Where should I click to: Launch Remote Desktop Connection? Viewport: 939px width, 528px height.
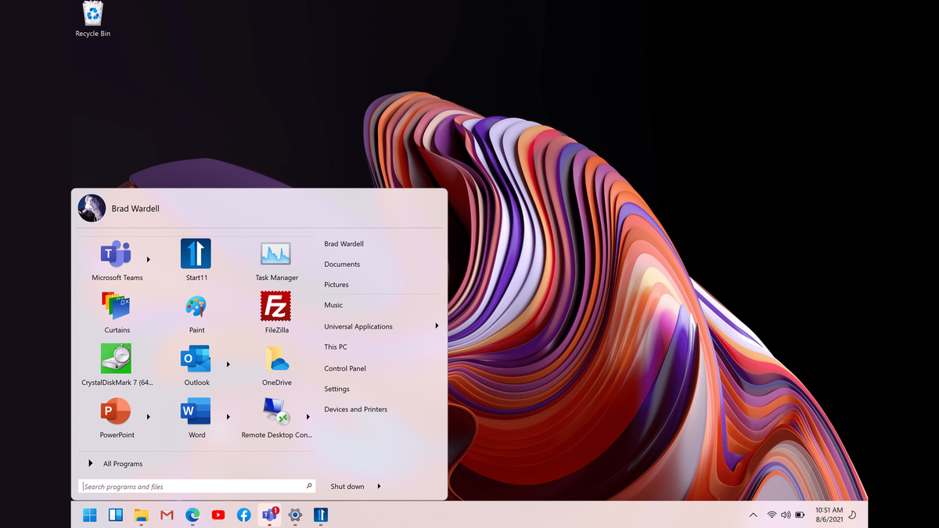coord(276,417)
